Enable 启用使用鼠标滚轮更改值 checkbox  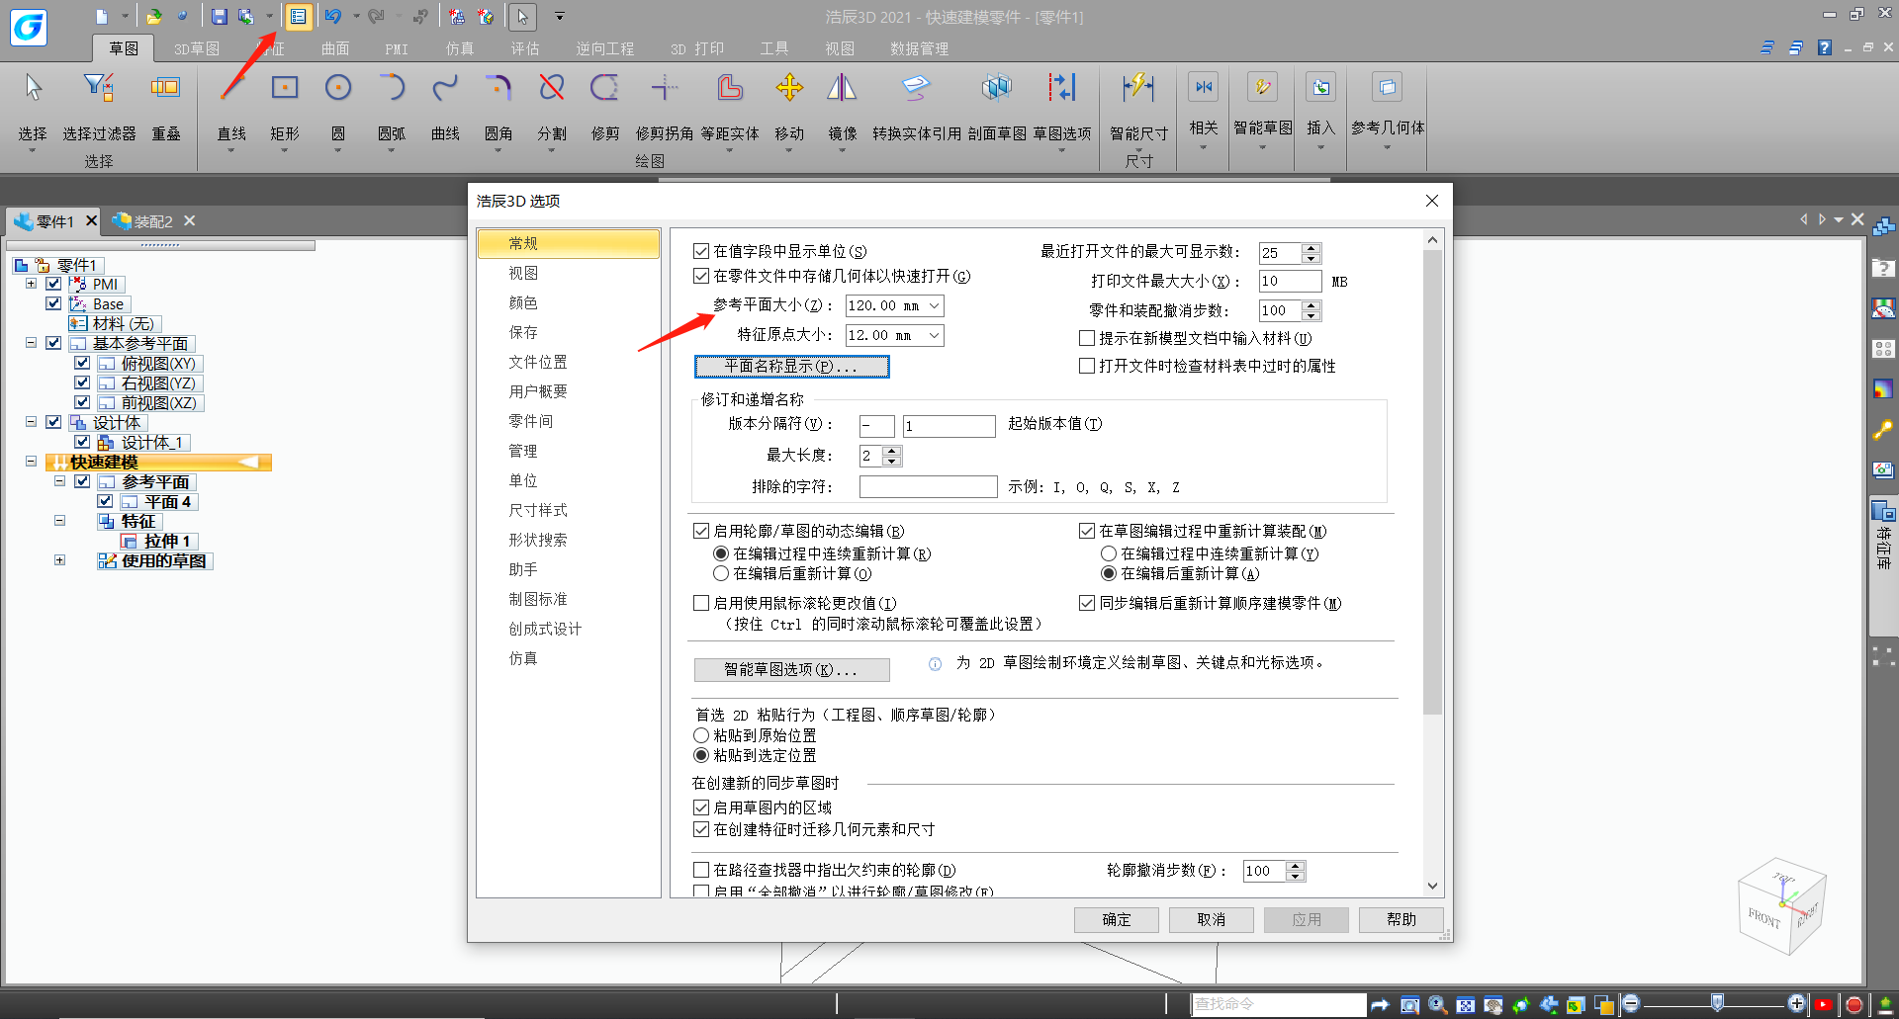701,603
